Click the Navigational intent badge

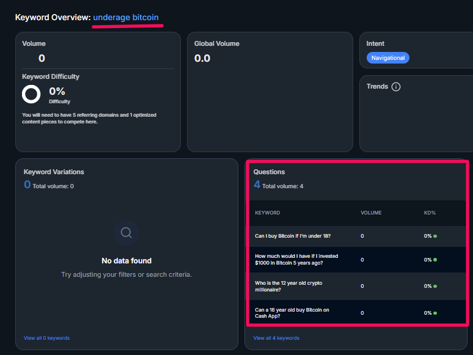coord(388,58)
